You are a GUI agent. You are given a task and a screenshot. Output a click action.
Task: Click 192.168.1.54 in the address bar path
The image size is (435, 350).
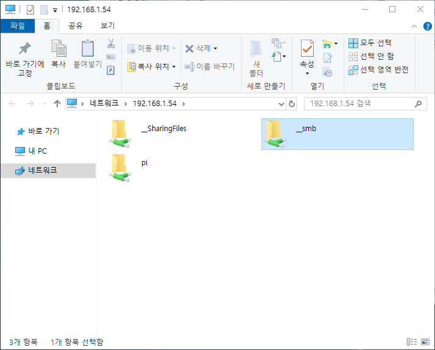pyautogui.click(x=155, y=104)
